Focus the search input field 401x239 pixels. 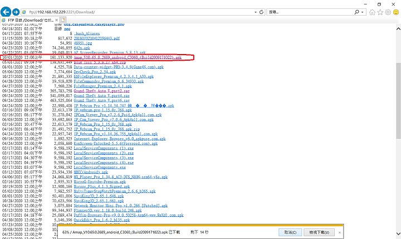coord(310,12)
